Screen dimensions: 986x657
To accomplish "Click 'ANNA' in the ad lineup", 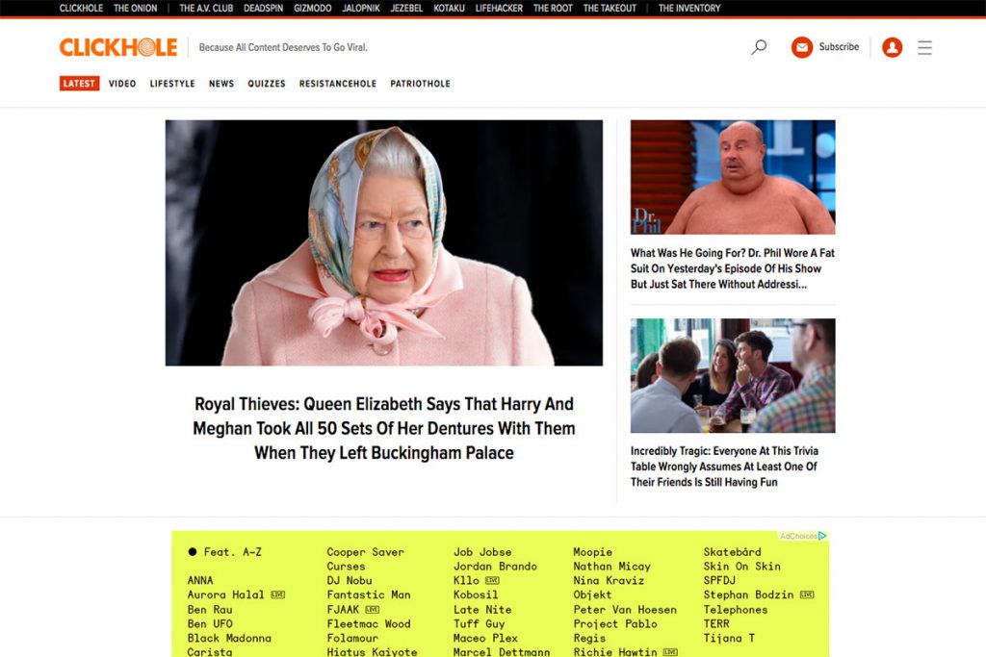I will click(200, 580).
